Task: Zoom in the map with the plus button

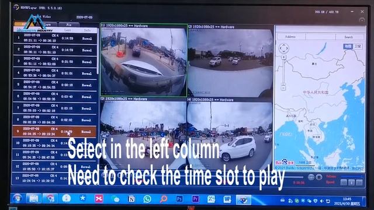Action: (x=283, y=57)
